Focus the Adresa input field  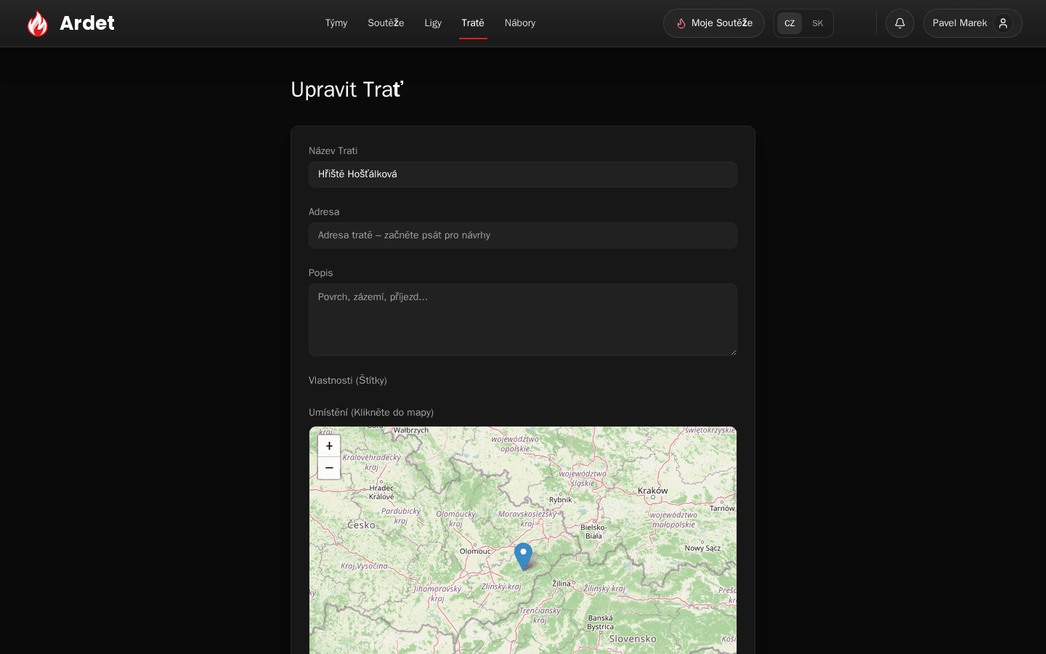click(x=523, y=235)
